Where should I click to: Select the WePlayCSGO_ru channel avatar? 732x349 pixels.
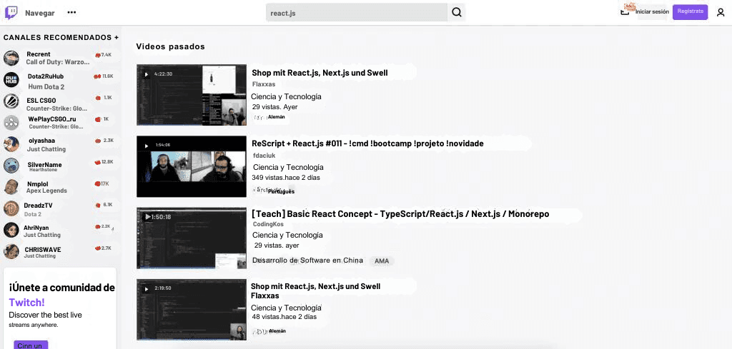click(x=11, y=122)
